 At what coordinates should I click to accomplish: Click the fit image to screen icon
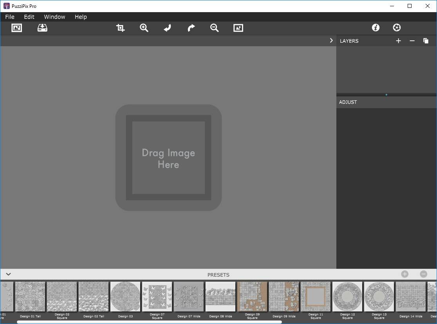tap(238, 28)
